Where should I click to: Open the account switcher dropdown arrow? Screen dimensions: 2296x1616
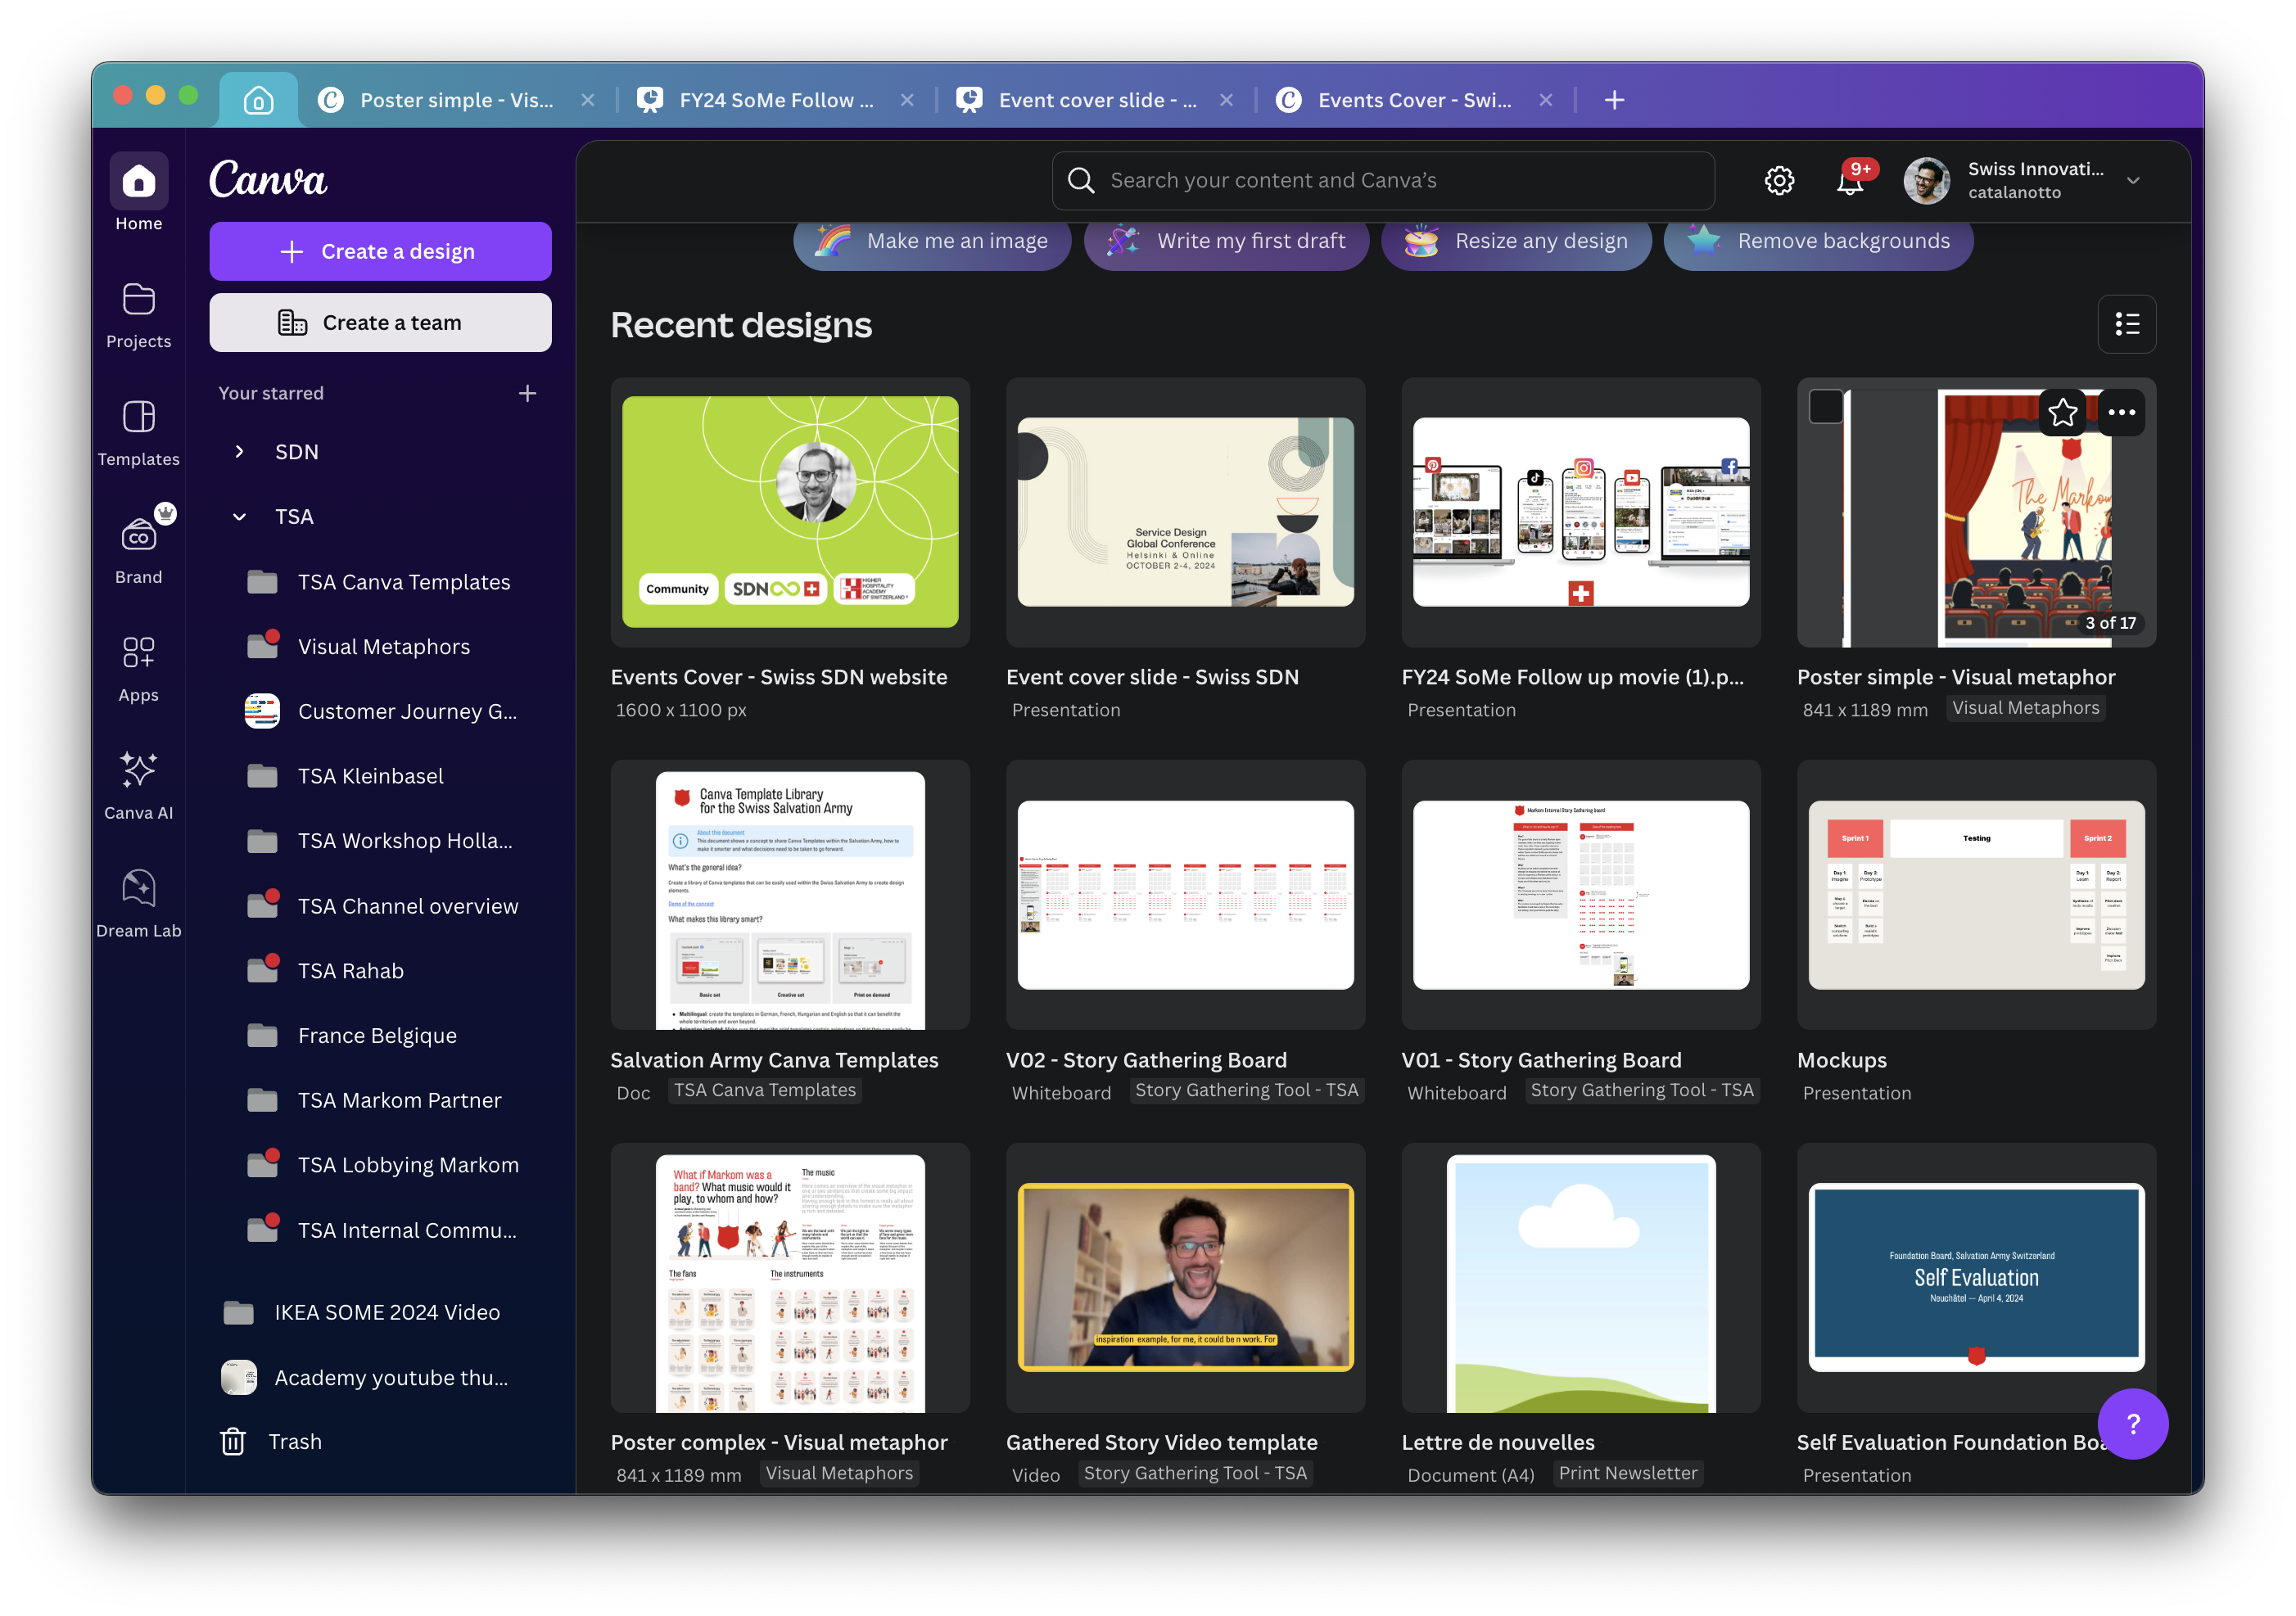2132,181
